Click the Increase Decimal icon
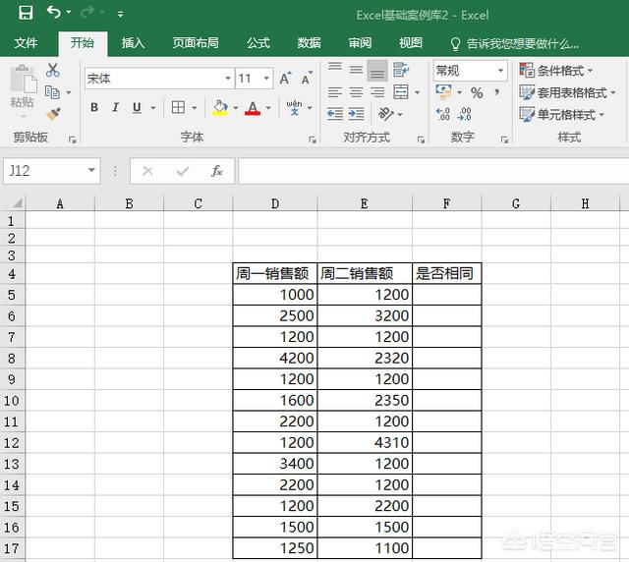629x562 pixels. 443,114
